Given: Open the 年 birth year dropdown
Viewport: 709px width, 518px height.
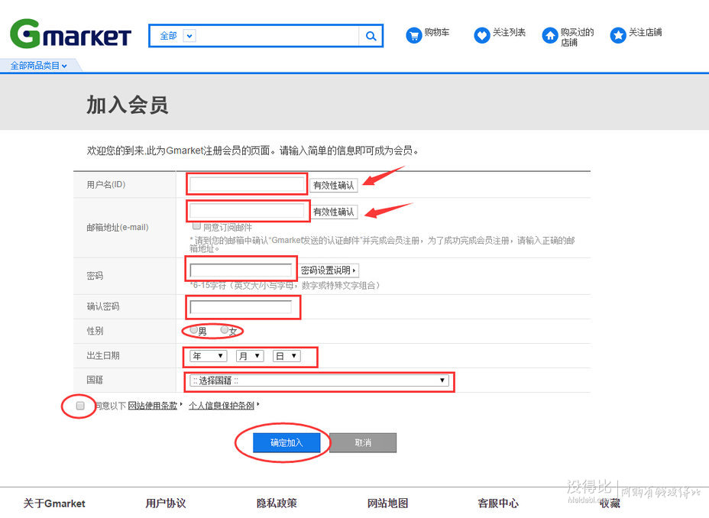Looking at the screenshot, I should [209, 356].
